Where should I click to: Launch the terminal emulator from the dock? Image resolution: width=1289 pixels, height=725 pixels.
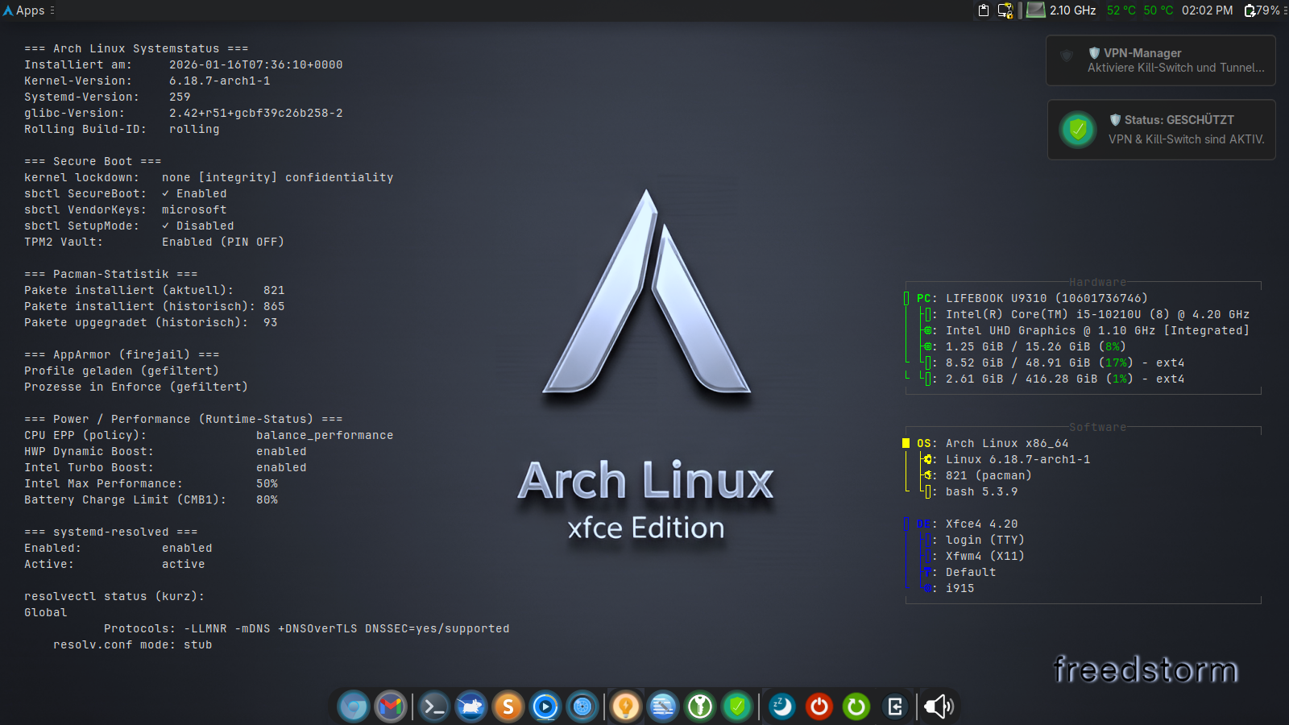click(x=434, y=707)
